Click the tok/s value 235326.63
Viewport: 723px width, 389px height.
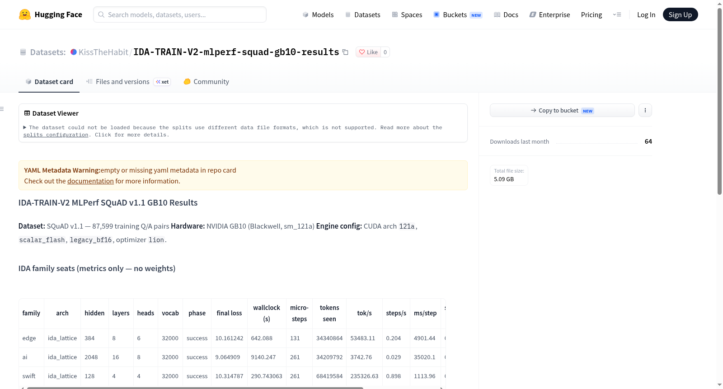(364, 376)
